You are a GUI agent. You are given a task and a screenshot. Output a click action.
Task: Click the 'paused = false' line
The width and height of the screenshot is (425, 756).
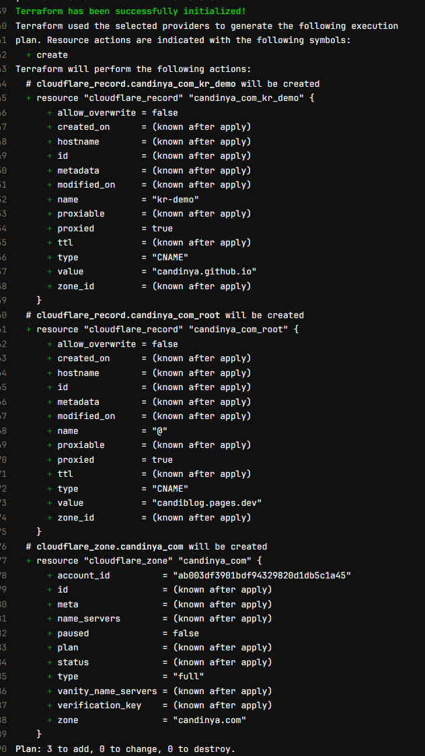pos(123,633)
